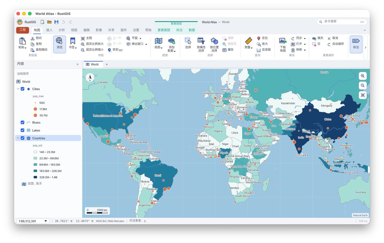Activate the 浏览 explore tool
This screenshot has height=243, width=384.
point(60,44)
